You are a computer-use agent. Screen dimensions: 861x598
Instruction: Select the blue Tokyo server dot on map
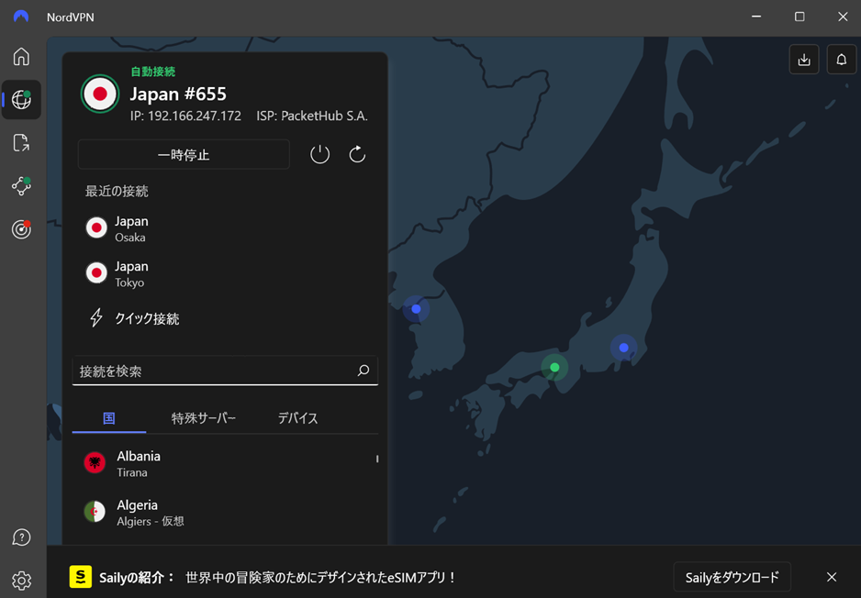(624, 348)
